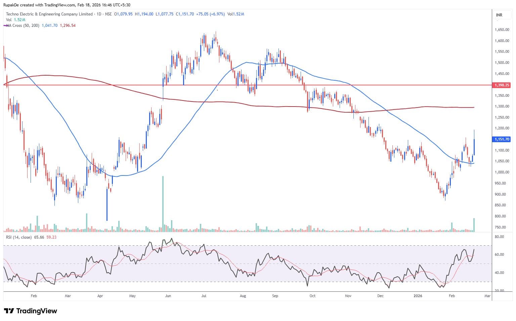Click the May label on time axis
516x321 pixels.
pos(132,296)
